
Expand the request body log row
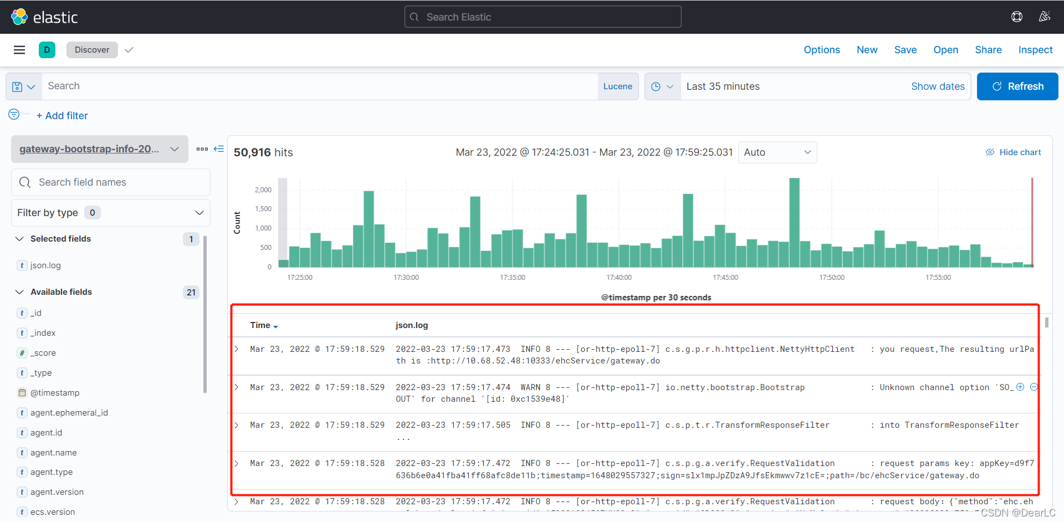(237, 501)
